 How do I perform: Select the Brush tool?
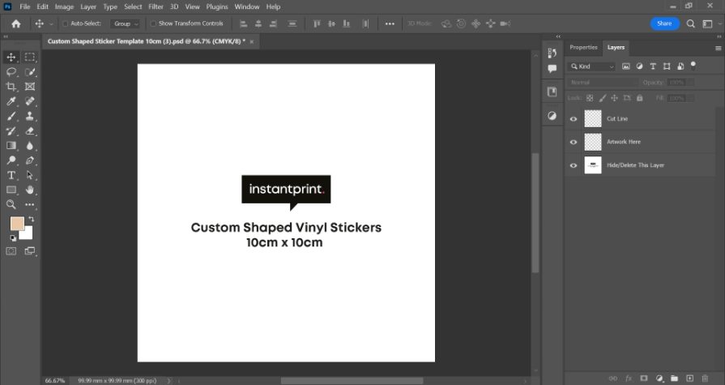11,116
